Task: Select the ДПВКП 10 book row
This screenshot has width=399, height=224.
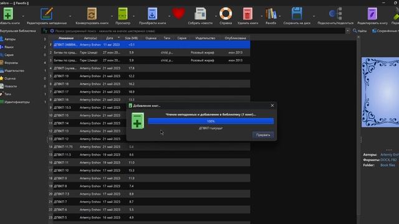Action: [151, 170]
